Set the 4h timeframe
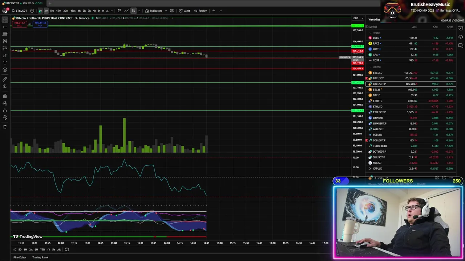The image size is (465, 261). coord(94,11)
